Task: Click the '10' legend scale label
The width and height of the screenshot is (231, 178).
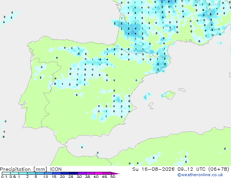Action: click(x=46, y=177)
